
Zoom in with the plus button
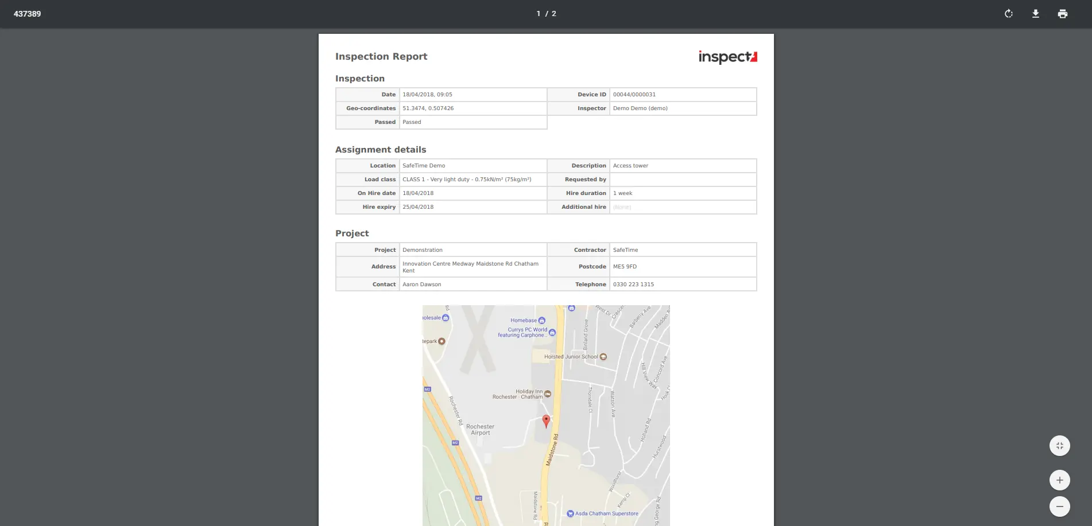pos(1059,480)
